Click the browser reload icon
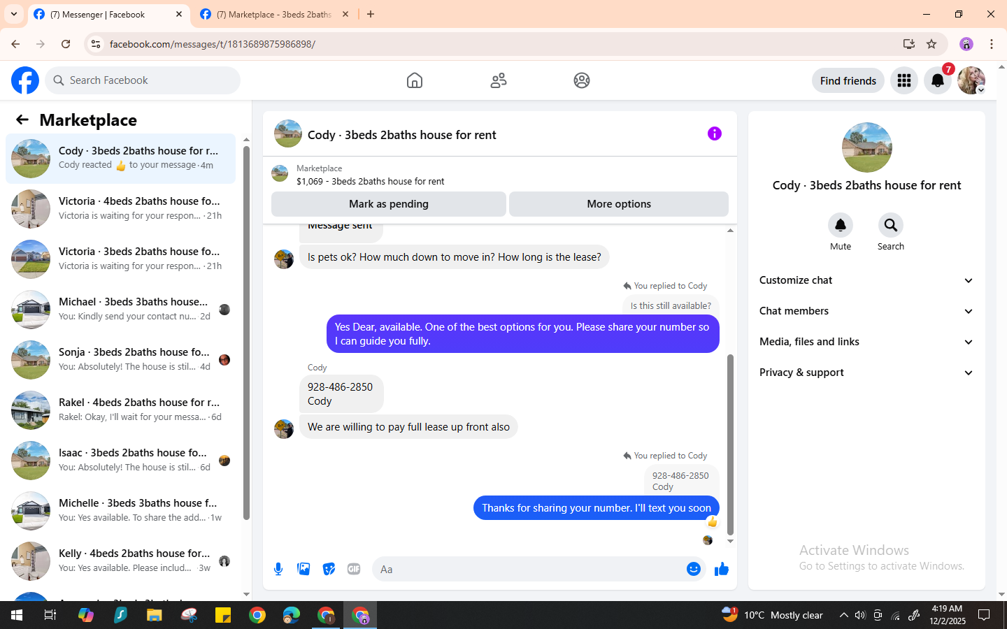This screenshot has width=1007, height=629. click(x=66, y=44)
